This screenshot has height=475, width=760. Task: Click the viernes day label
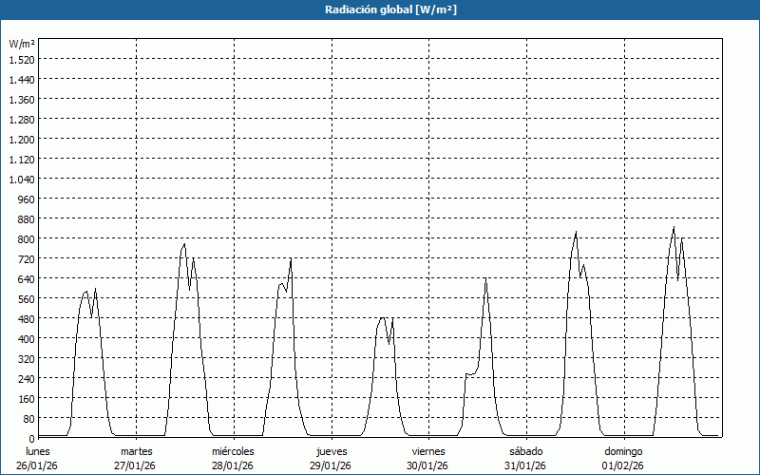coord(428,451)
